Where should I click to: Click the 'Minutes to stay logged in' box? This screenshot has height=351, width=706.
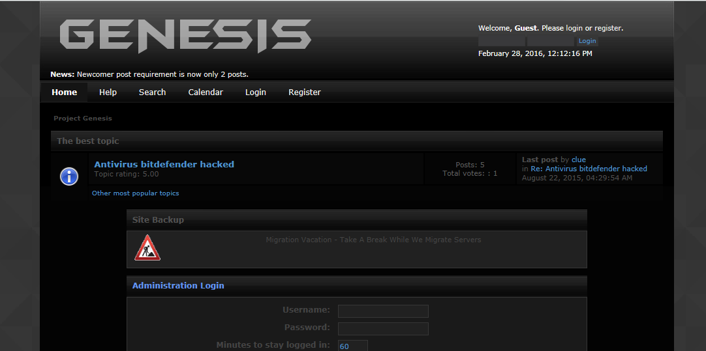coord(353,346)
